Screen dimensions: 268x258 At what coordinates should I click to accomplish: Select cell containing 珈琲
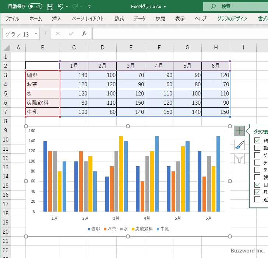(43, 75)
